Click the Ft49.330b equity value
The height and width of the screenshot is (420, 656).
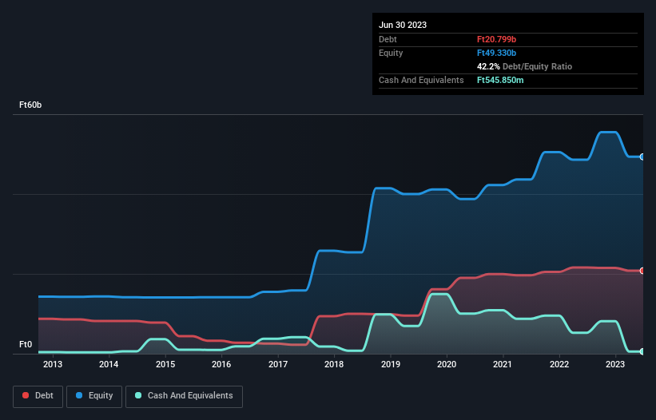pos(497,53)
